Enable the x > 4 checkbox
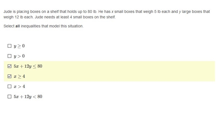This screenshot has height=129, width=223. click(x=9, y=86)
